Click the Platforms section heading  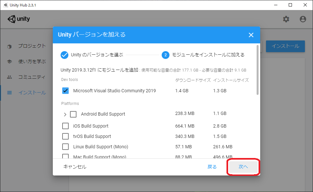point(70,104)
